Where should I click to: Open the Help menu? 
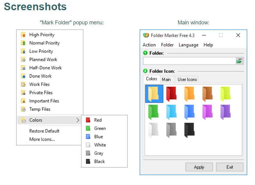208,45
